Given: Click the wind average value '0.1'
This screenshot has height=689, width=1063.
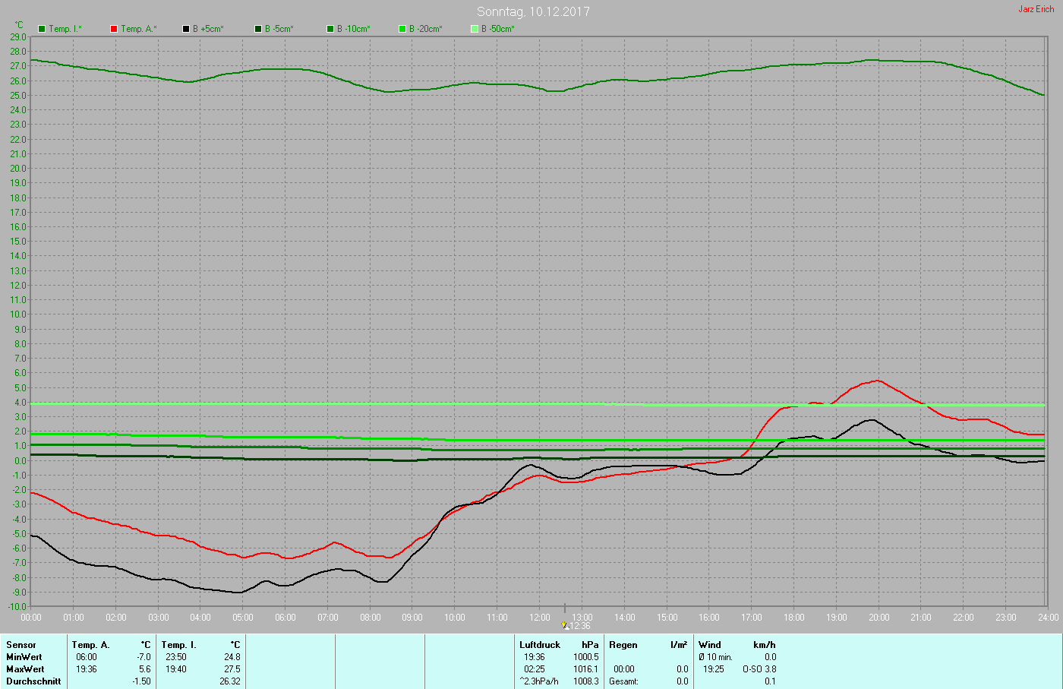Looking at the screenshot, I should 770,681.
